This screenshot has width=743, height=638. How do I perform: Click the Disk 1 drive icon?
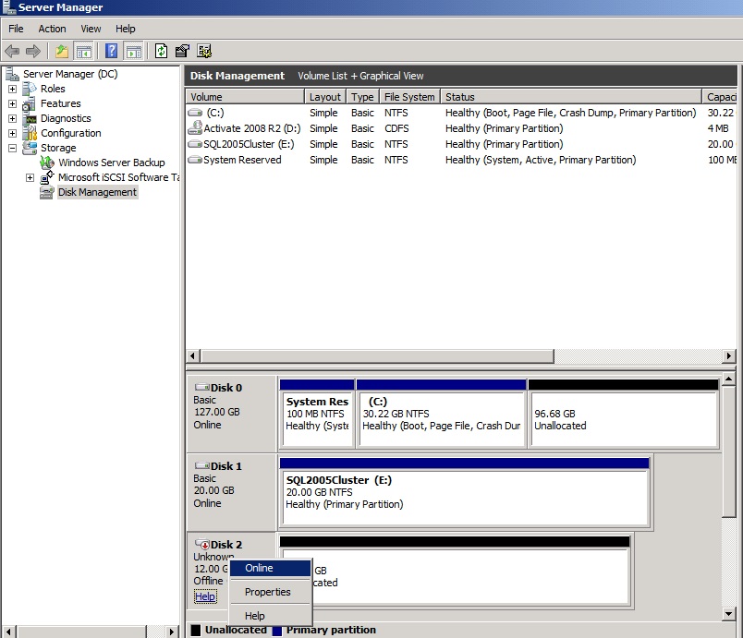pos(202,465)
